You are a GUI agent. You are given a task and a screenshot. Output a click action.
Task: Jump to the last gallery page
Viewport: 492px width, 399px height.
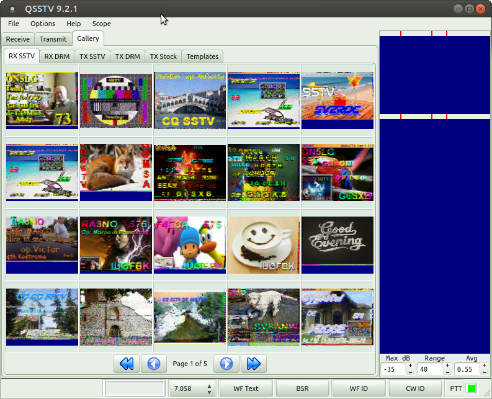254,364
